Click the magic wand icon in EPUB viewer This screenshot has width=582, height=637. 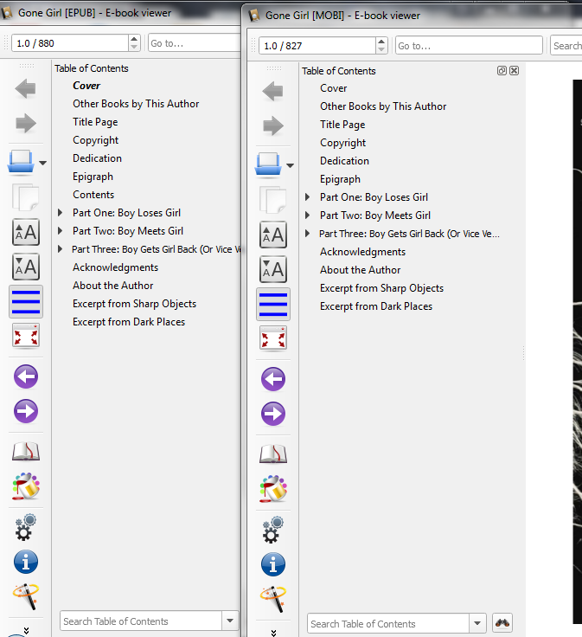click(x=26, y=596)
